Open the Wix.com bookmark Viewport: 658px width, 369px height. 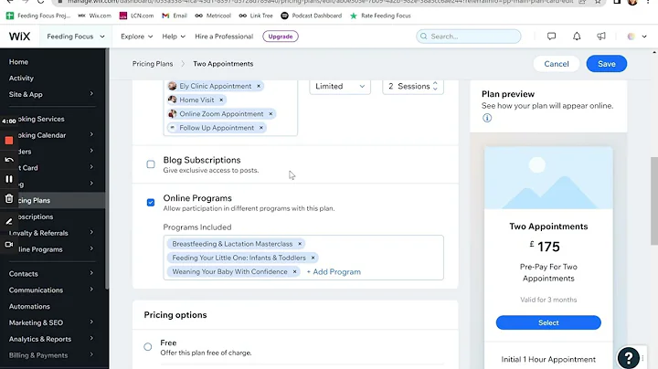pos(95,16)
